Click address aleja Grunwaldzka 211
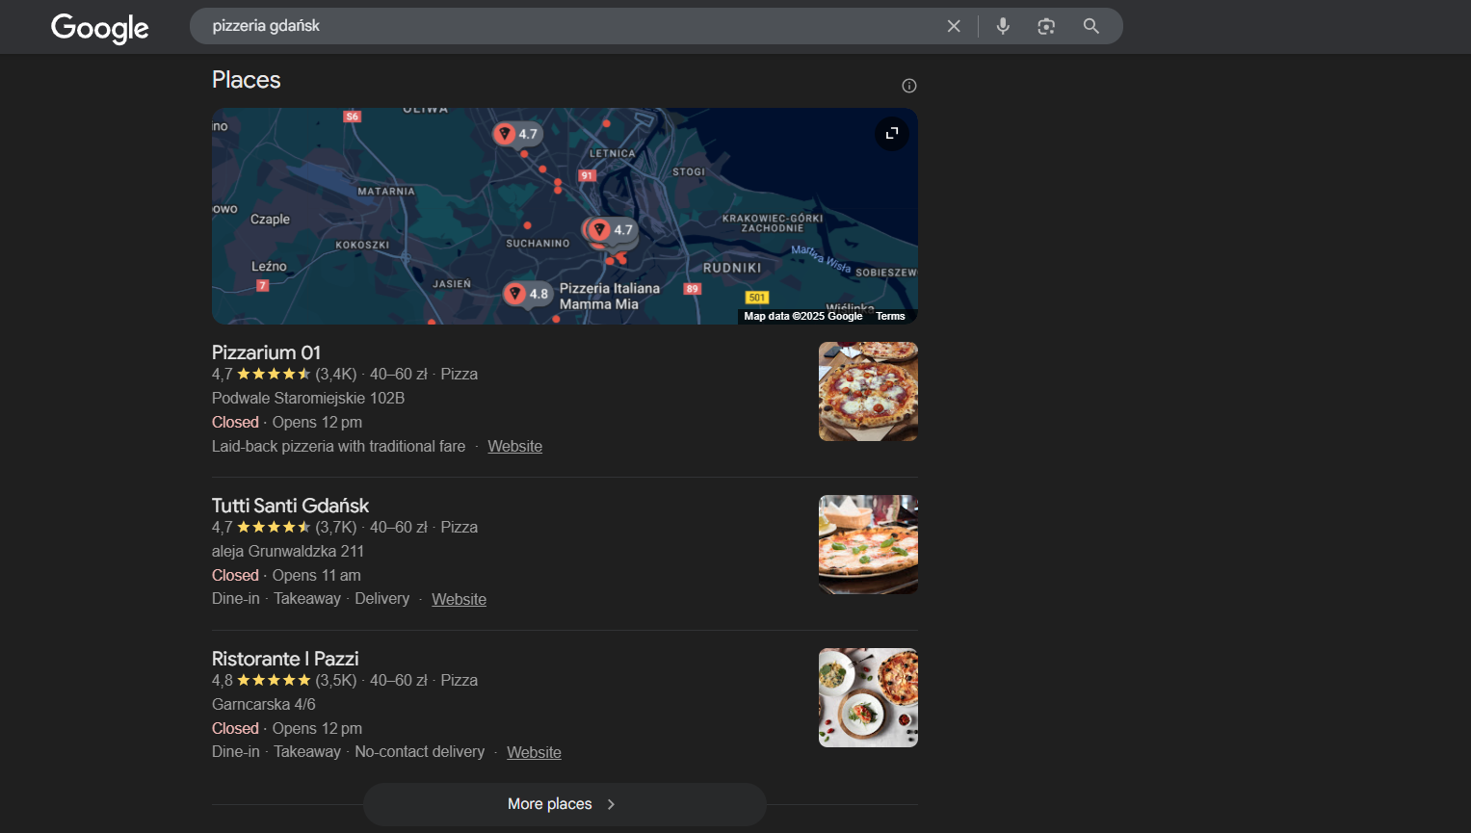 (288, 551)
